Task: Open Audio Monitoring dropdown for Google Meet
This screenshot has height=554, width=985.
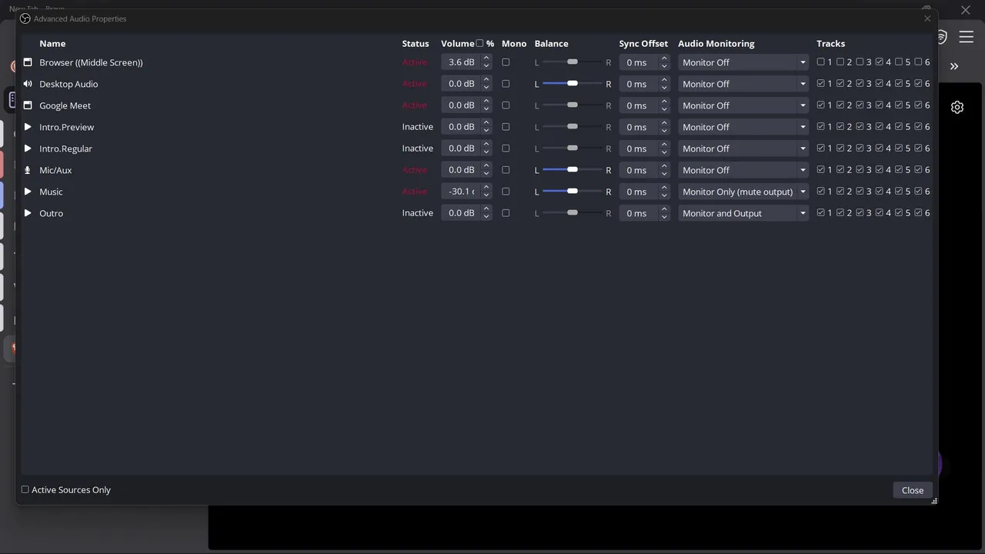Action: click(743, 105)
